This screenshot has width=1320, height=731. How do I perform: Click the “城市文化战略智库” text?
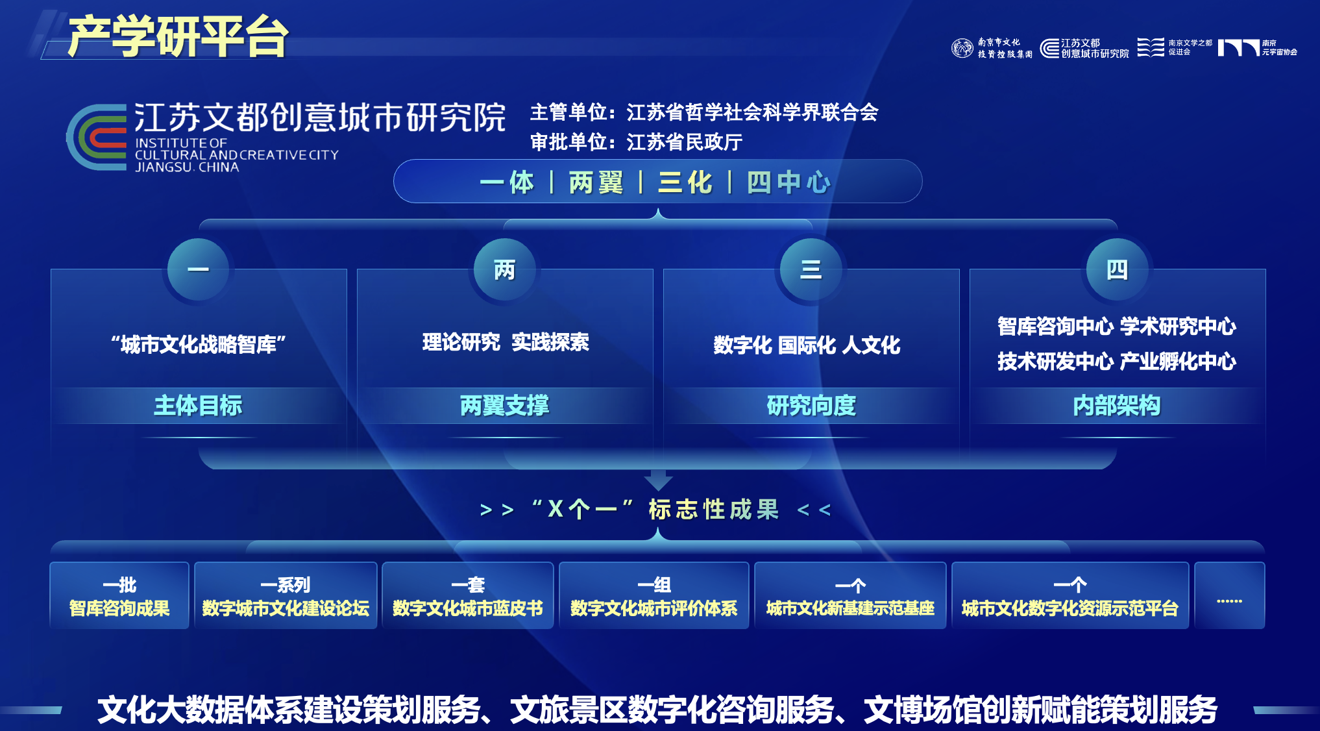[x=198, y=344]
